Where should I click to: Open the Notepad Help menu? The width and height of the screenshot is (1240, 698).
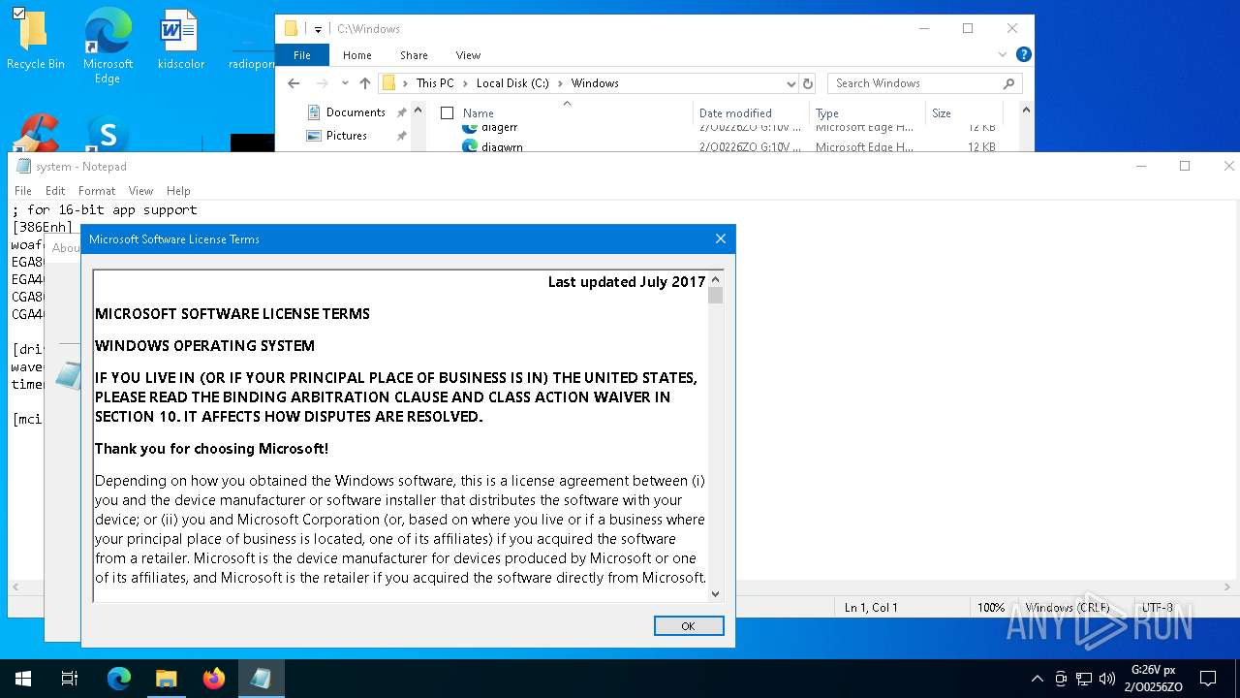tap(178, 191)
